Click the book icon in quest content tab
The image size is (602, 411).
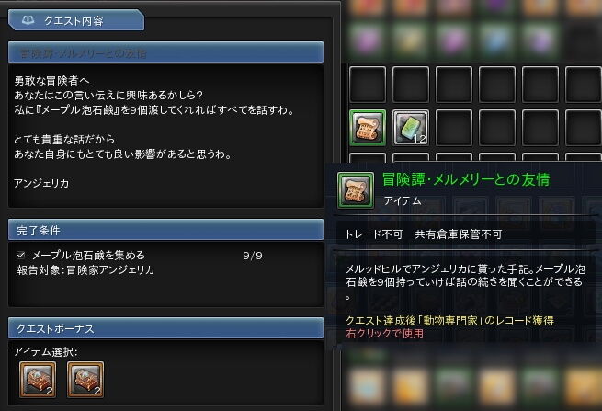click(28, 20)
